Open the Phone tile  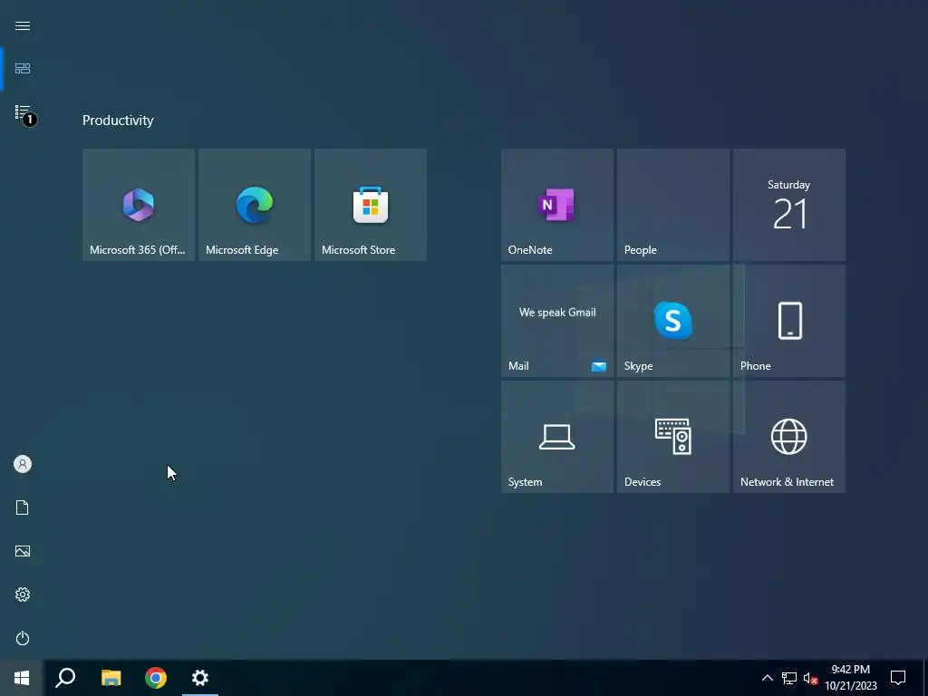[789, 321]
